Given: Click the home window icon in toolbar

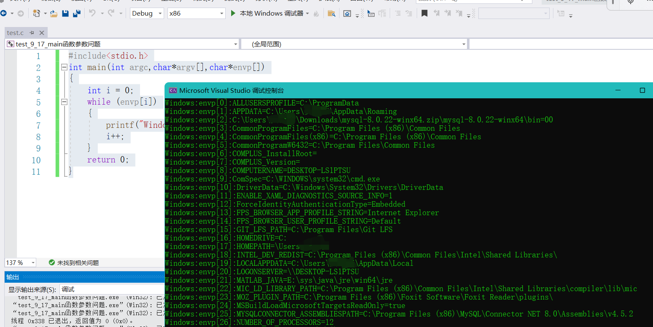Looking at the screenshot, I should [x=347, y=14].
